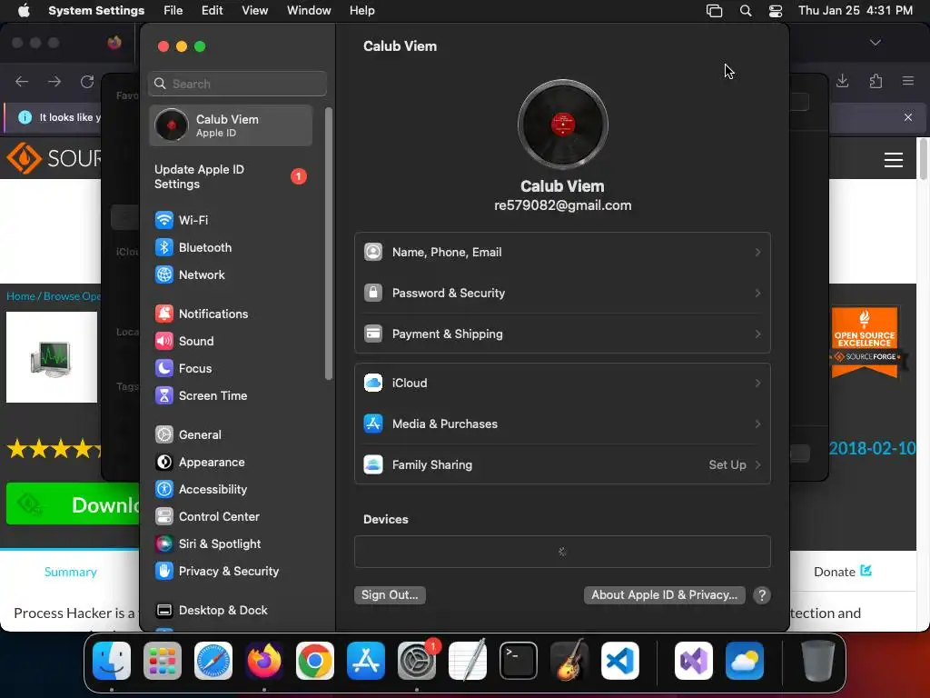Open Appearance settings
930x698 pixels.
tap(230, 463)
